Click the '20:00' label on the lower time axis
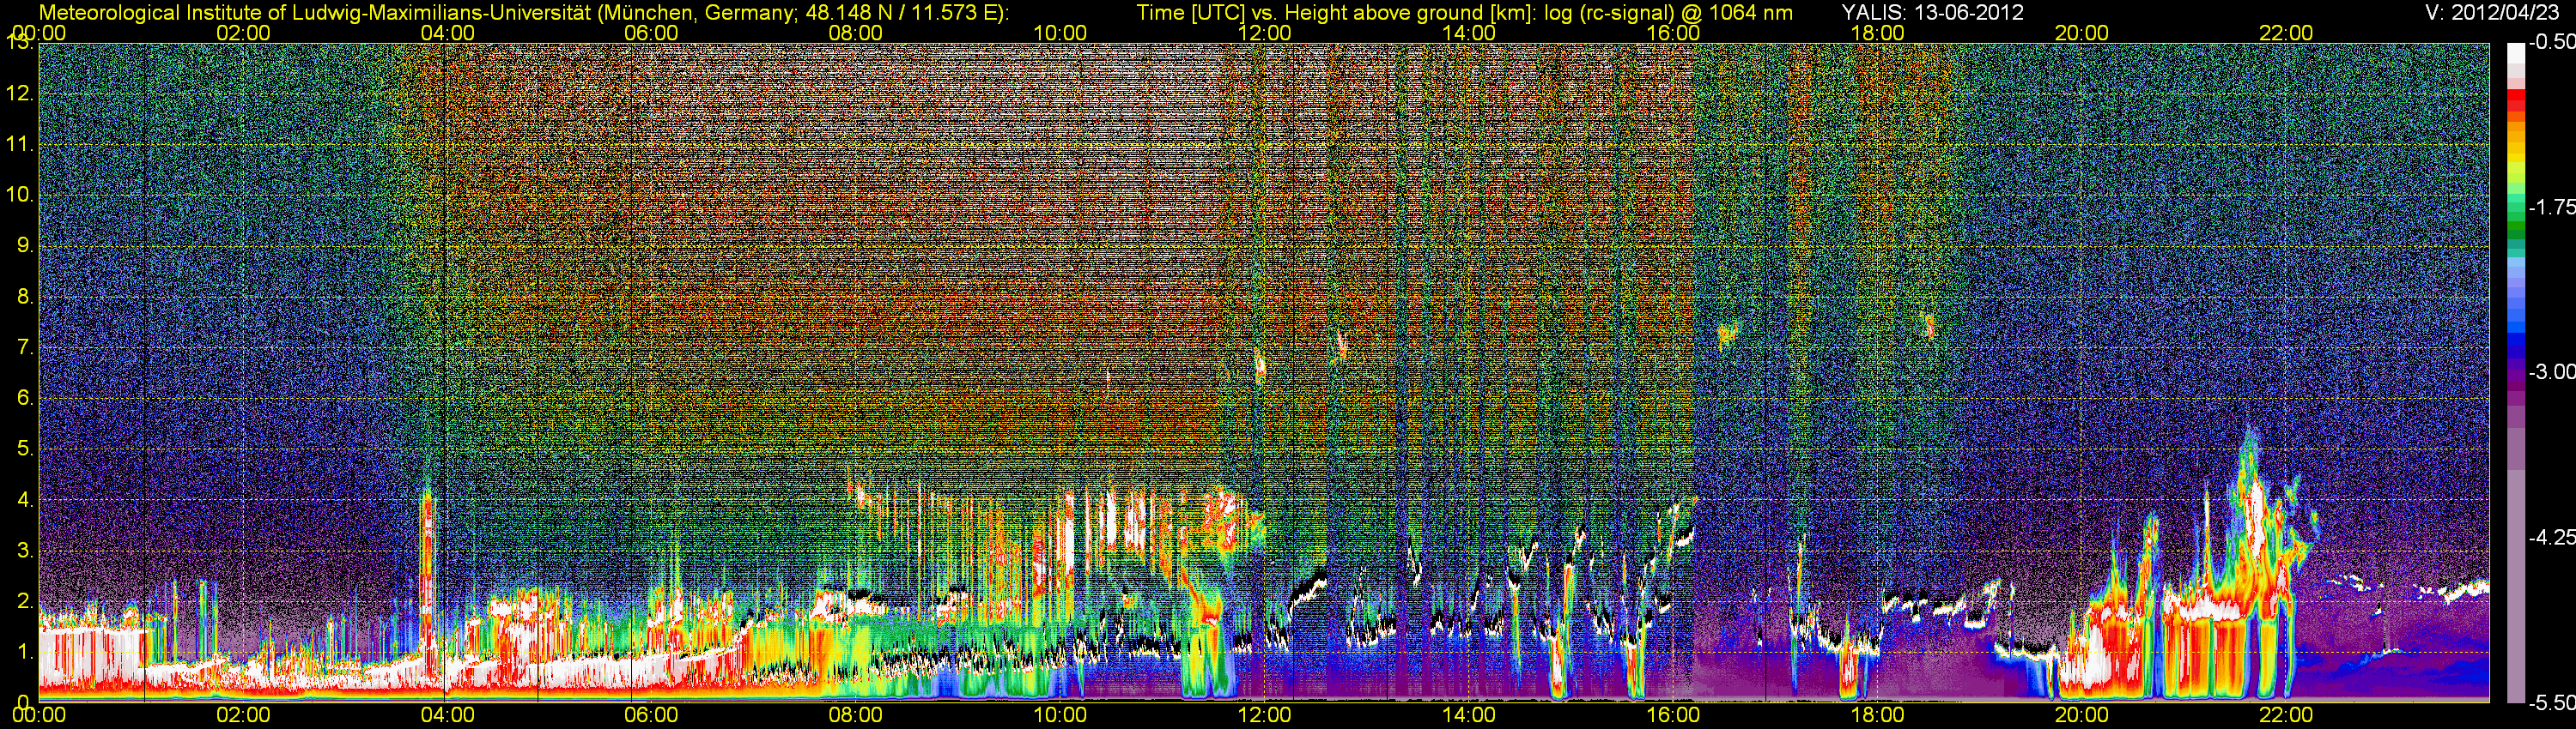This screenshot has height=729, width=2576. [2082, 716]
